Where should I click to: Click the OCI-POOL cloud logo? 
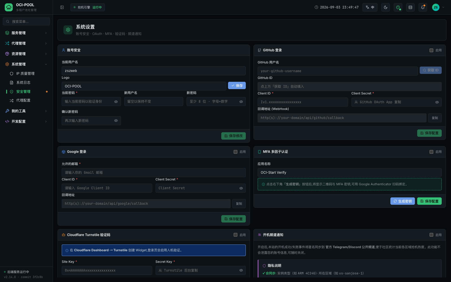(9, 7)
